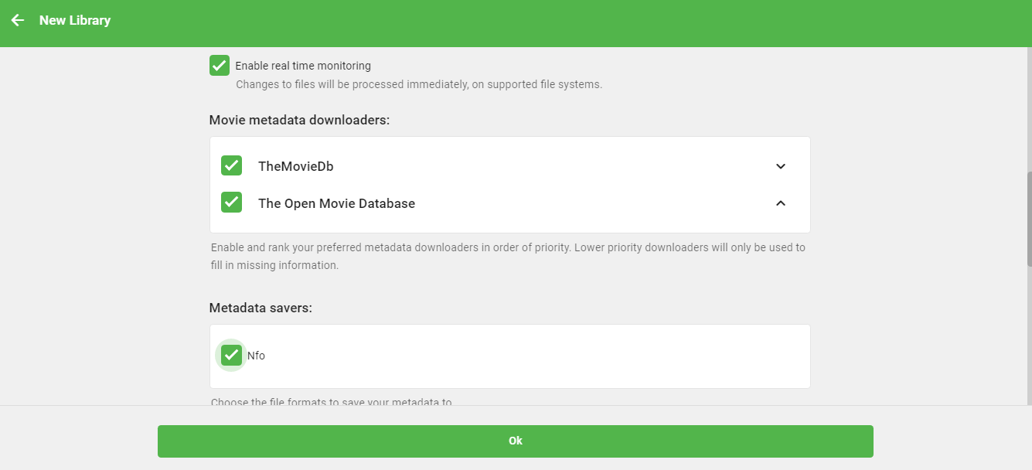Click The Open Movie Database name
Image resolution: width=1032 pixels, height=470 pixels.
[x=336, y=203]
